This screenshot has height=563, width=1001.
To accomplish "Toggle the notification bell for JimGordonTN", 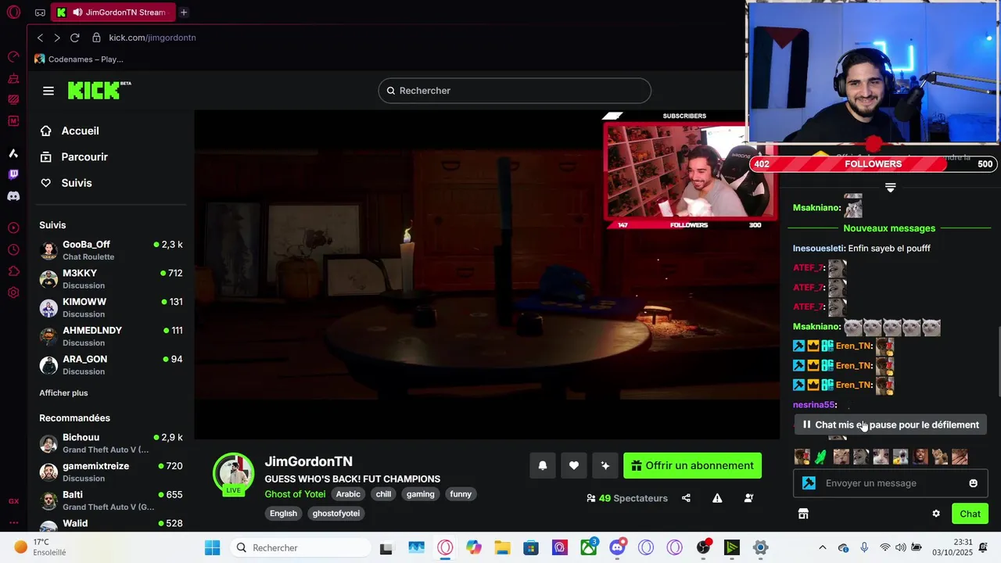I will coord(543,465).
